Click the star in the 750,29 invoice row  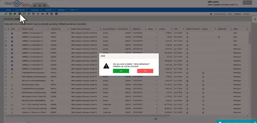pyautogui.click(x=12, y=37)
